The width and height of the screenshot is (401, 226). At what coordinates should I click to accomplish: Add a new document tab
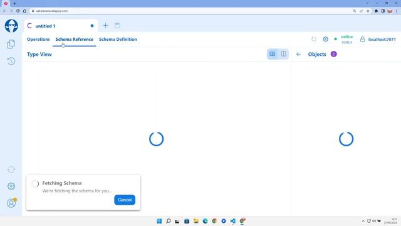tap(105, 25)
